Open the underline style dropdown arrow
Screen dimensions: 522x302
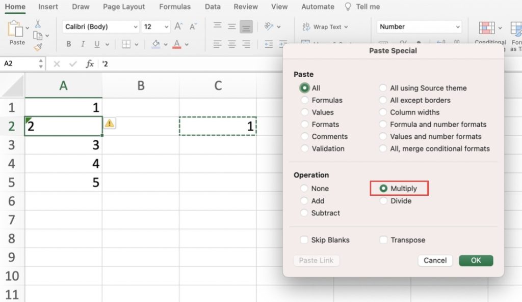pos(107,44)
